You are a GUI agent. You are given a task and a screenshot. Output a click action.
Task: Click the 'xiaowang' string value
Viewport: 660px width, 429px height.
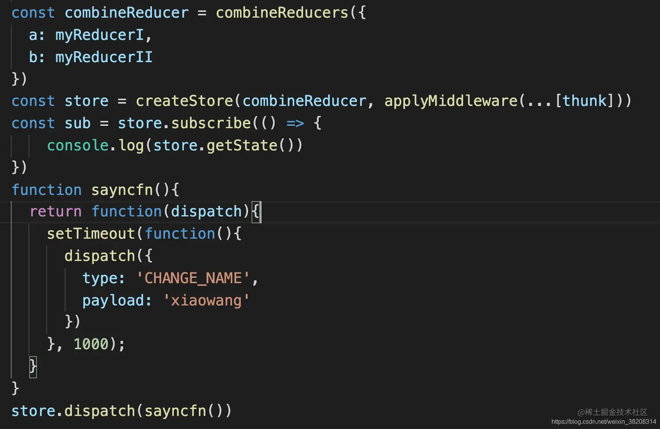coord(206,301)
